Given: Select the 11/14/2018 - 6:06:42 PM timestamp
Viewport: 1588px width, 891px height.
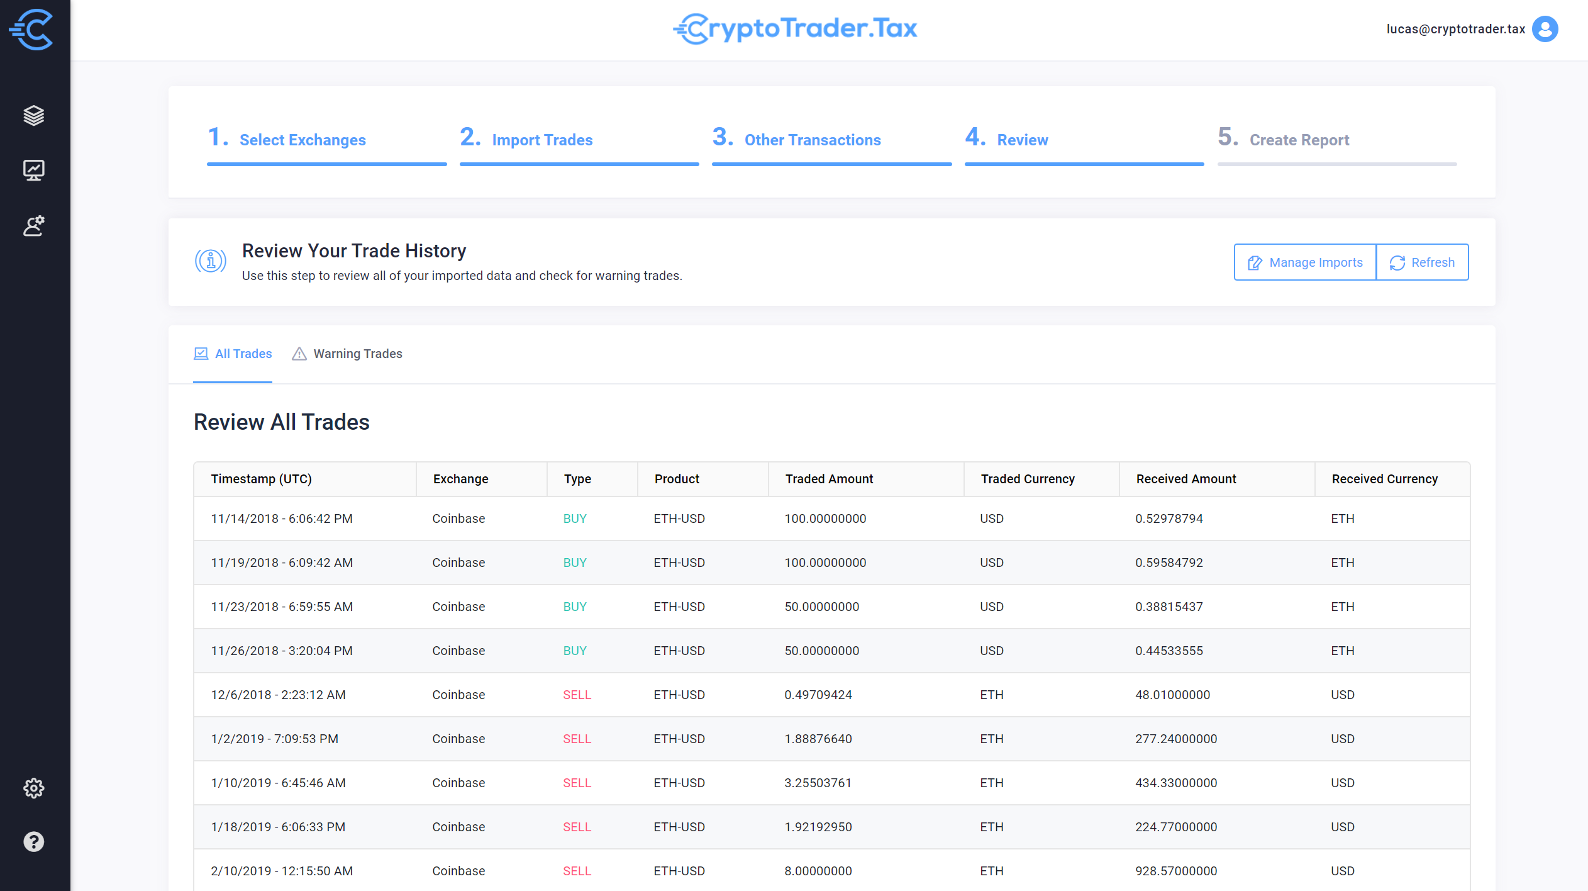Looking at the screenshot, I should click(282, 518).
